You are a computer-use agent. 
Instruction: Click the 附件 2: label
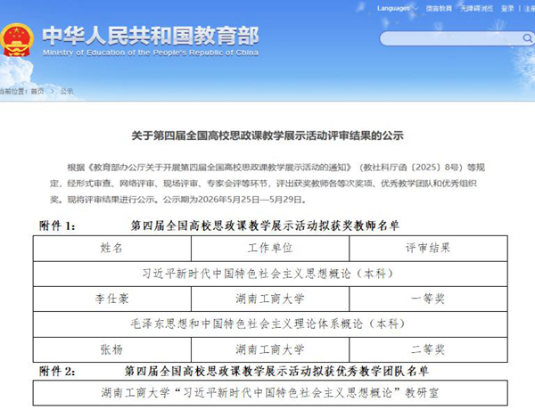[x=57, y=371]
